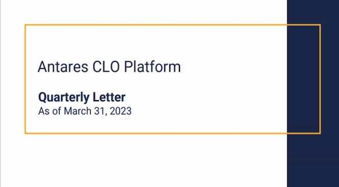Click the word "CLO" in the title
Screen dimensions: 339x187
click(x=106, y=67)
